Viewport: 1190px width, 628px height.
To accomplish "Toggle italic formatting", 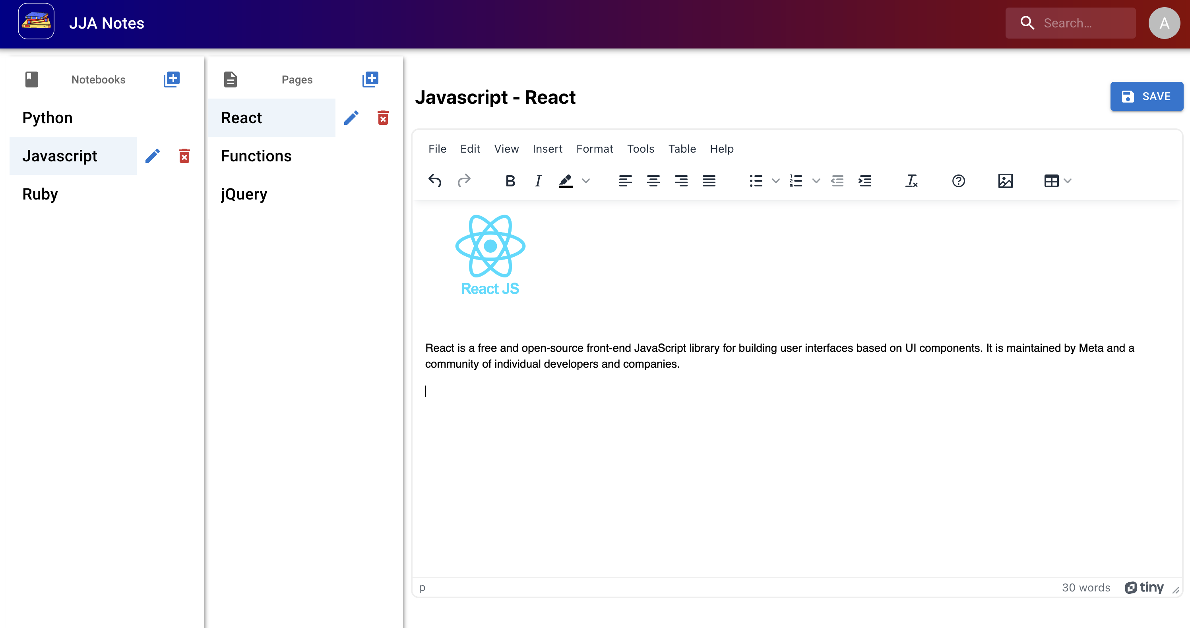I will tap(538, 181).
